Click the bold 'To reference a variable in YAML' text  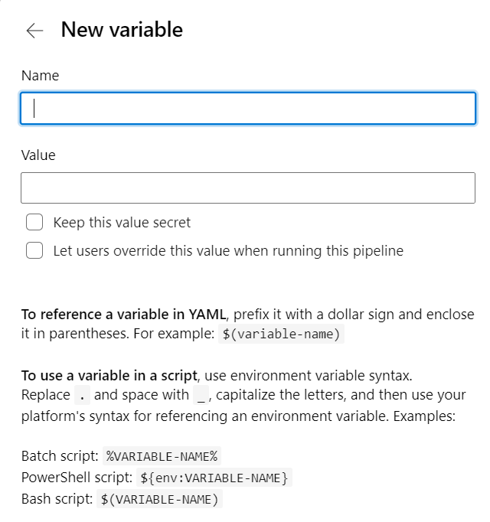(x=123, y=315)
